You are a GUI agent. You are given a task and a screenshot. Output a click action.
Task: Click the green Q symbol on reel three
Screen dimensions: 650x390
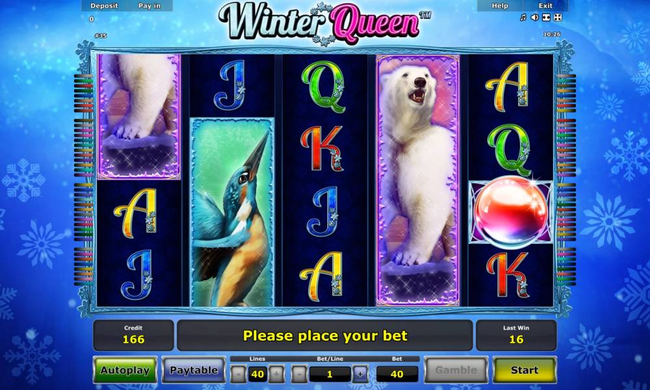click(x=324, y=86)
